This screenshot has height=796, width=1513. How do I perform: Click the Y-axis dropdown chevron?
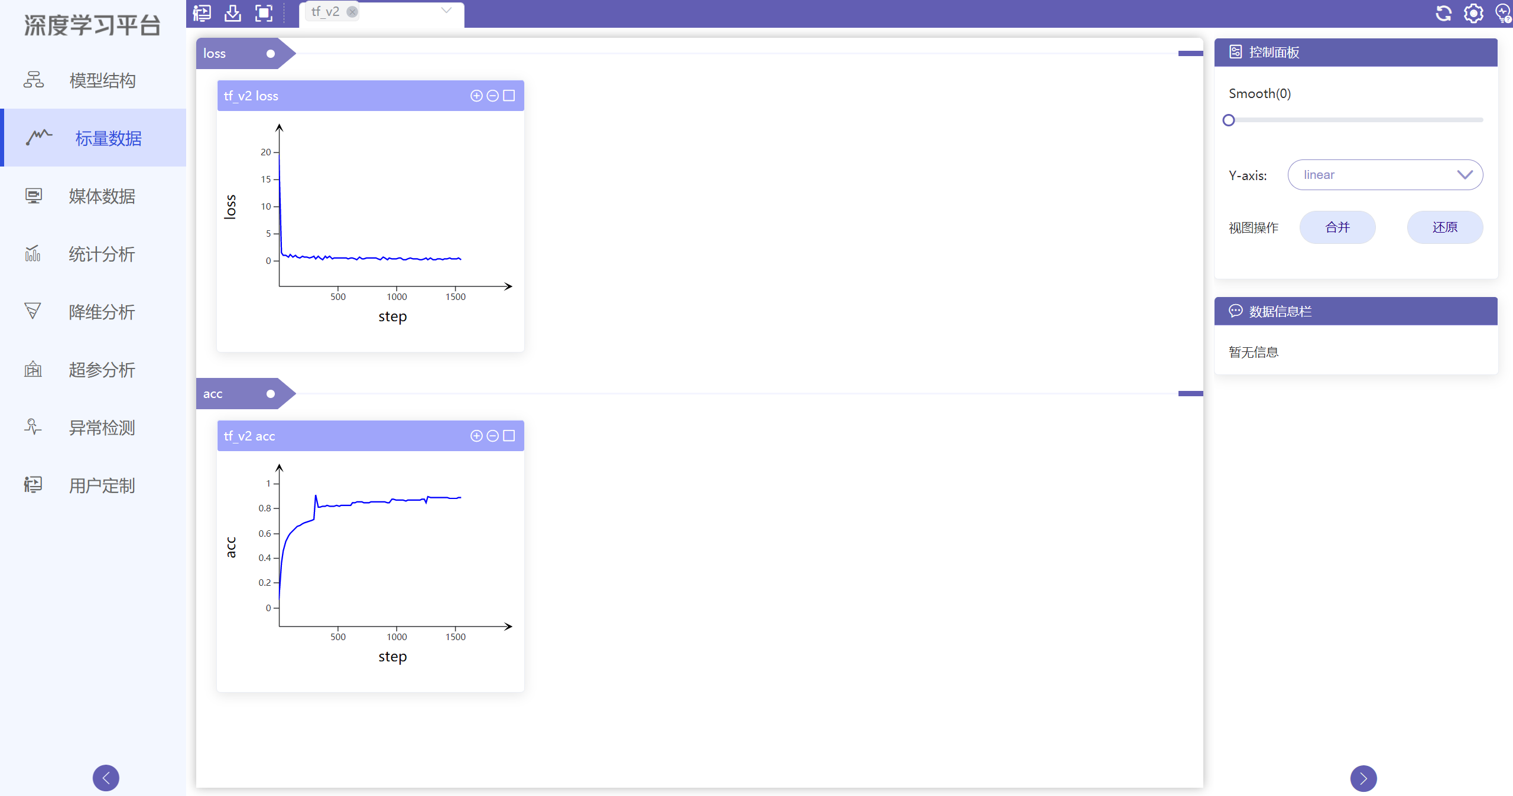coord(1465,175)
